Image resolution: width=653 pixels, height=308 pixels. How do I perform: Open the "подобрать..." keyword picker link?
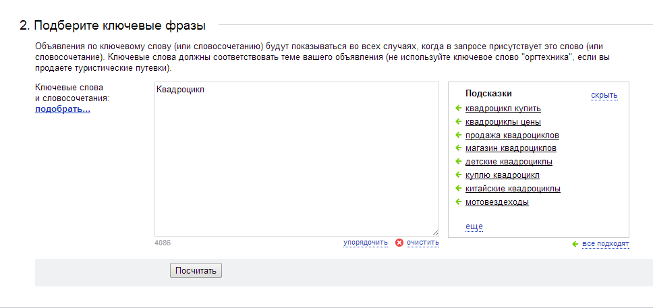pyautogui.click(x=63, y=109)
